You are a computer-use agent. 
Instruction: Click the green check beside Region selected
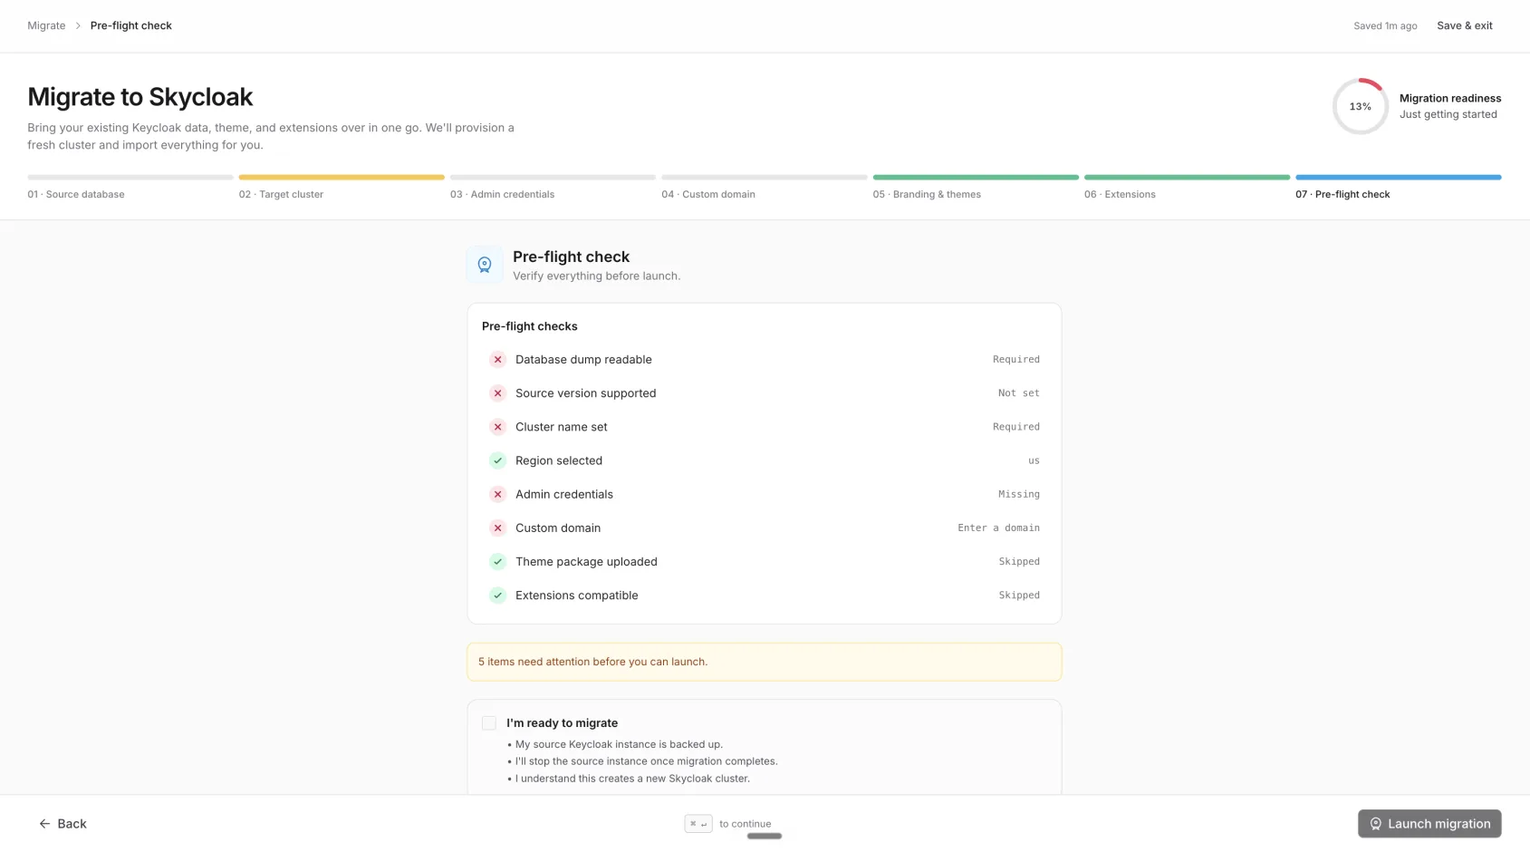[497, 460]
